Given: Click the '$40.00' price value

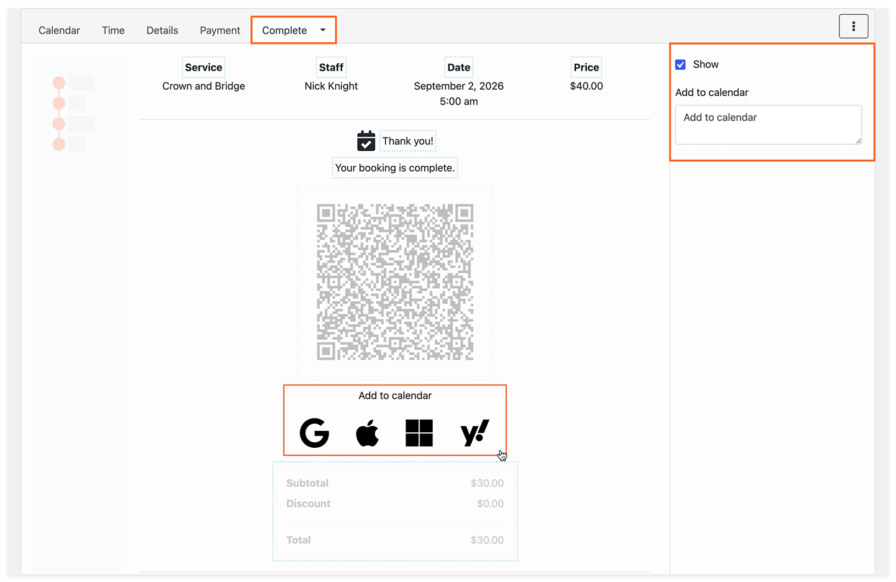Looking at the screenshot, I should point(586,86).
